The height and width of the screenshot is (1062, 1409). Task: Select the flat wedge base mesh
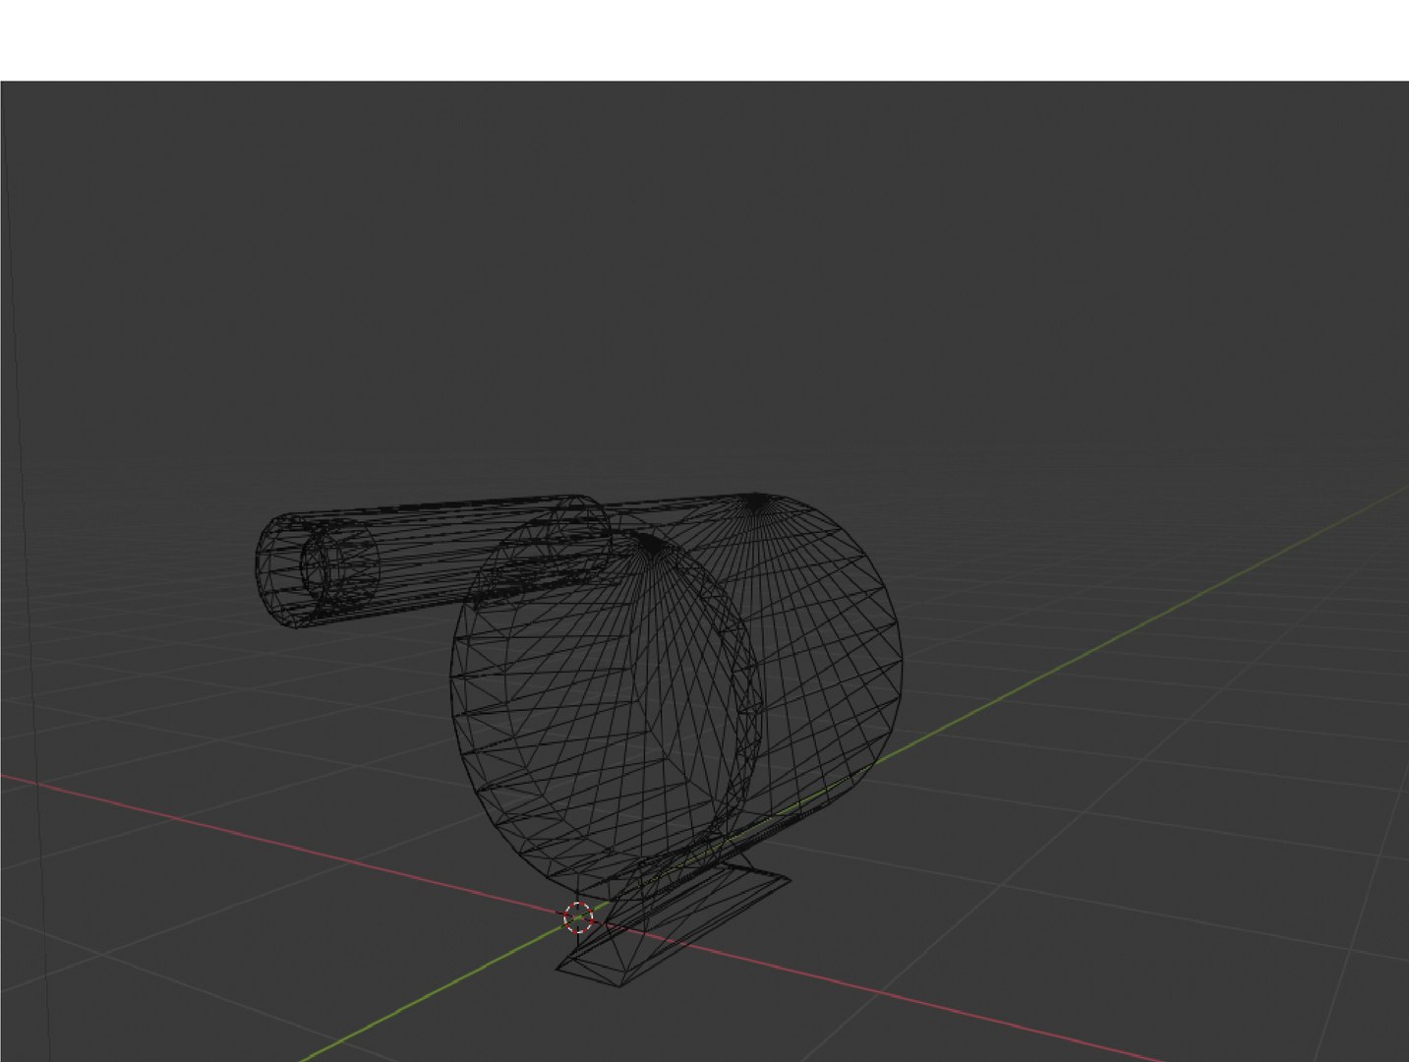tap(674, 924)
